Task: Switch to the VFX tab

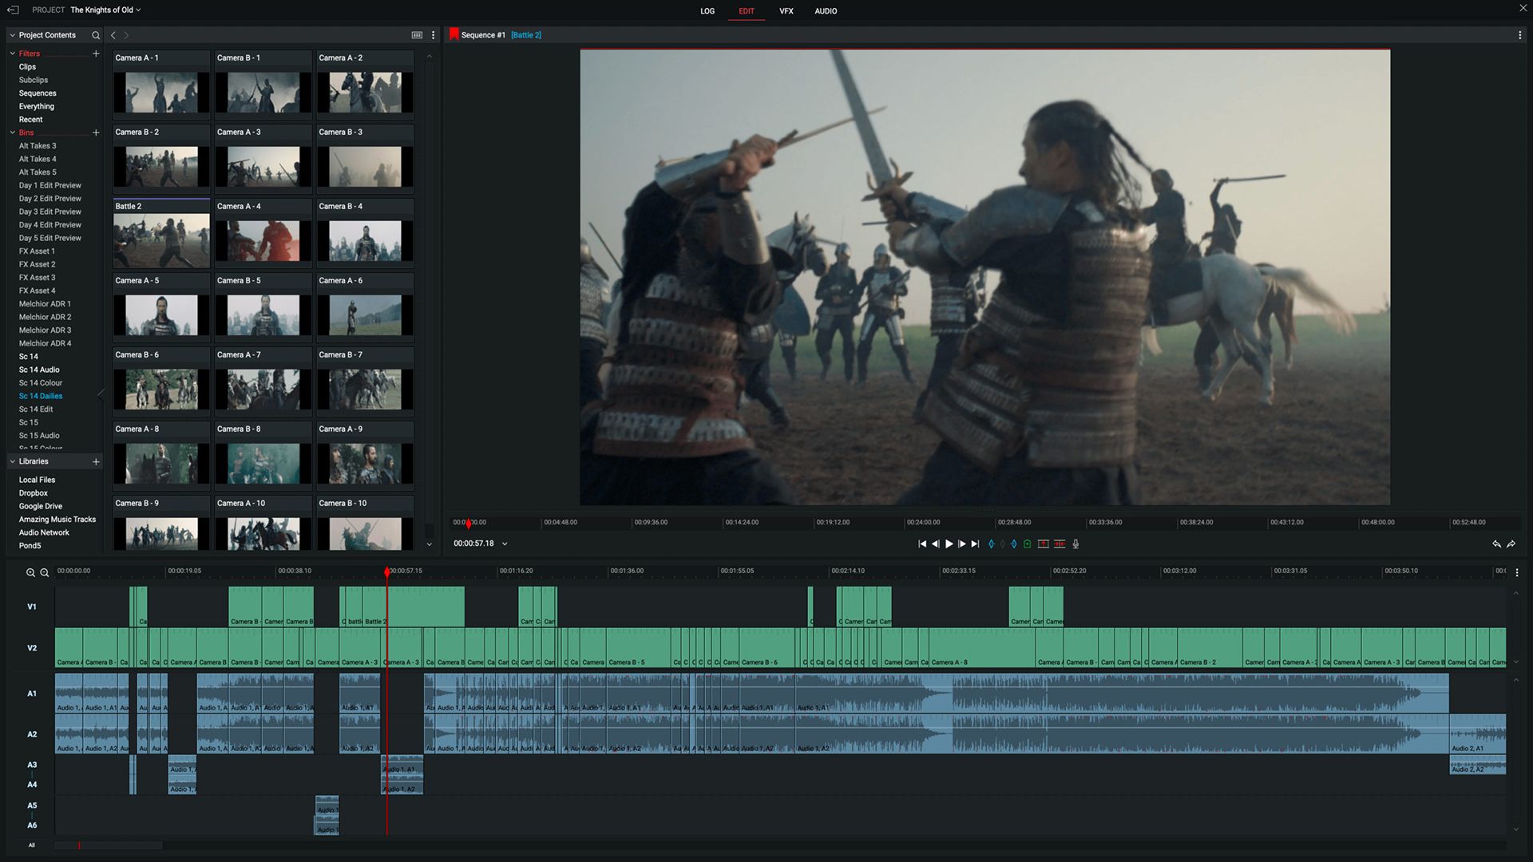Action: pos(786,10)
